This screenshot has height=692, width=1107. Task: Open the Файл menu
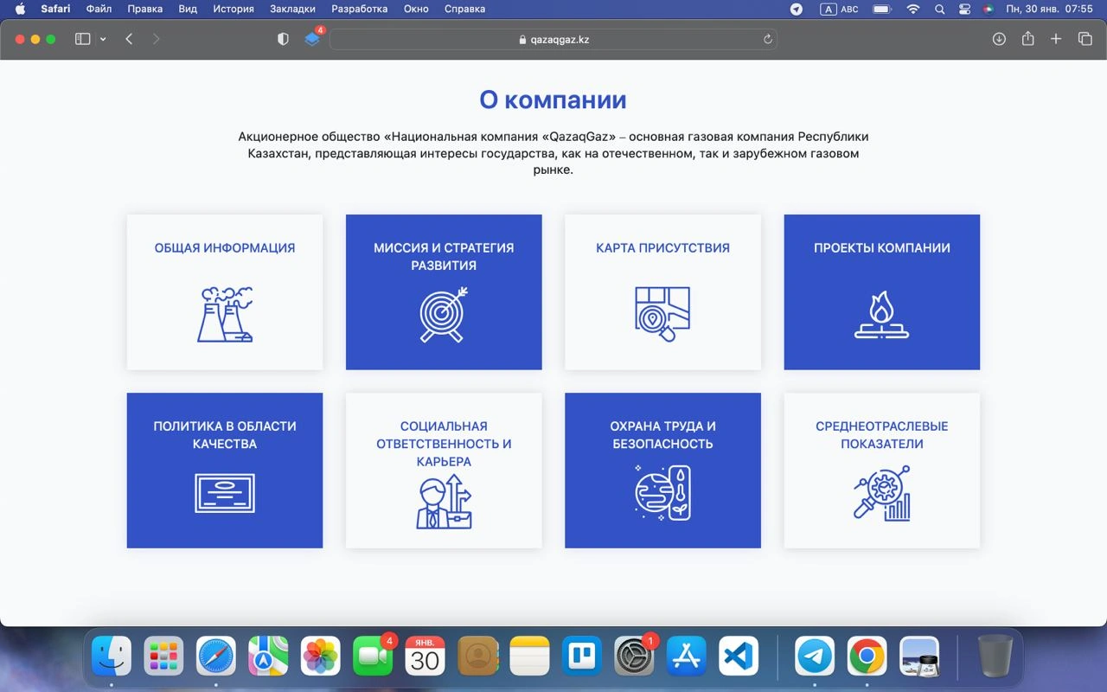99,9
